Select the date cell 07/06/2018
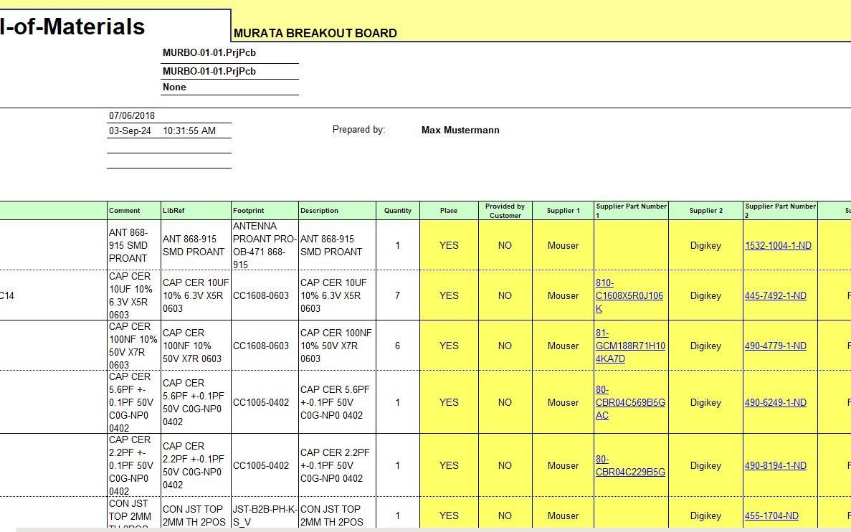Viewport: 851px width, 532px height. 132,115
